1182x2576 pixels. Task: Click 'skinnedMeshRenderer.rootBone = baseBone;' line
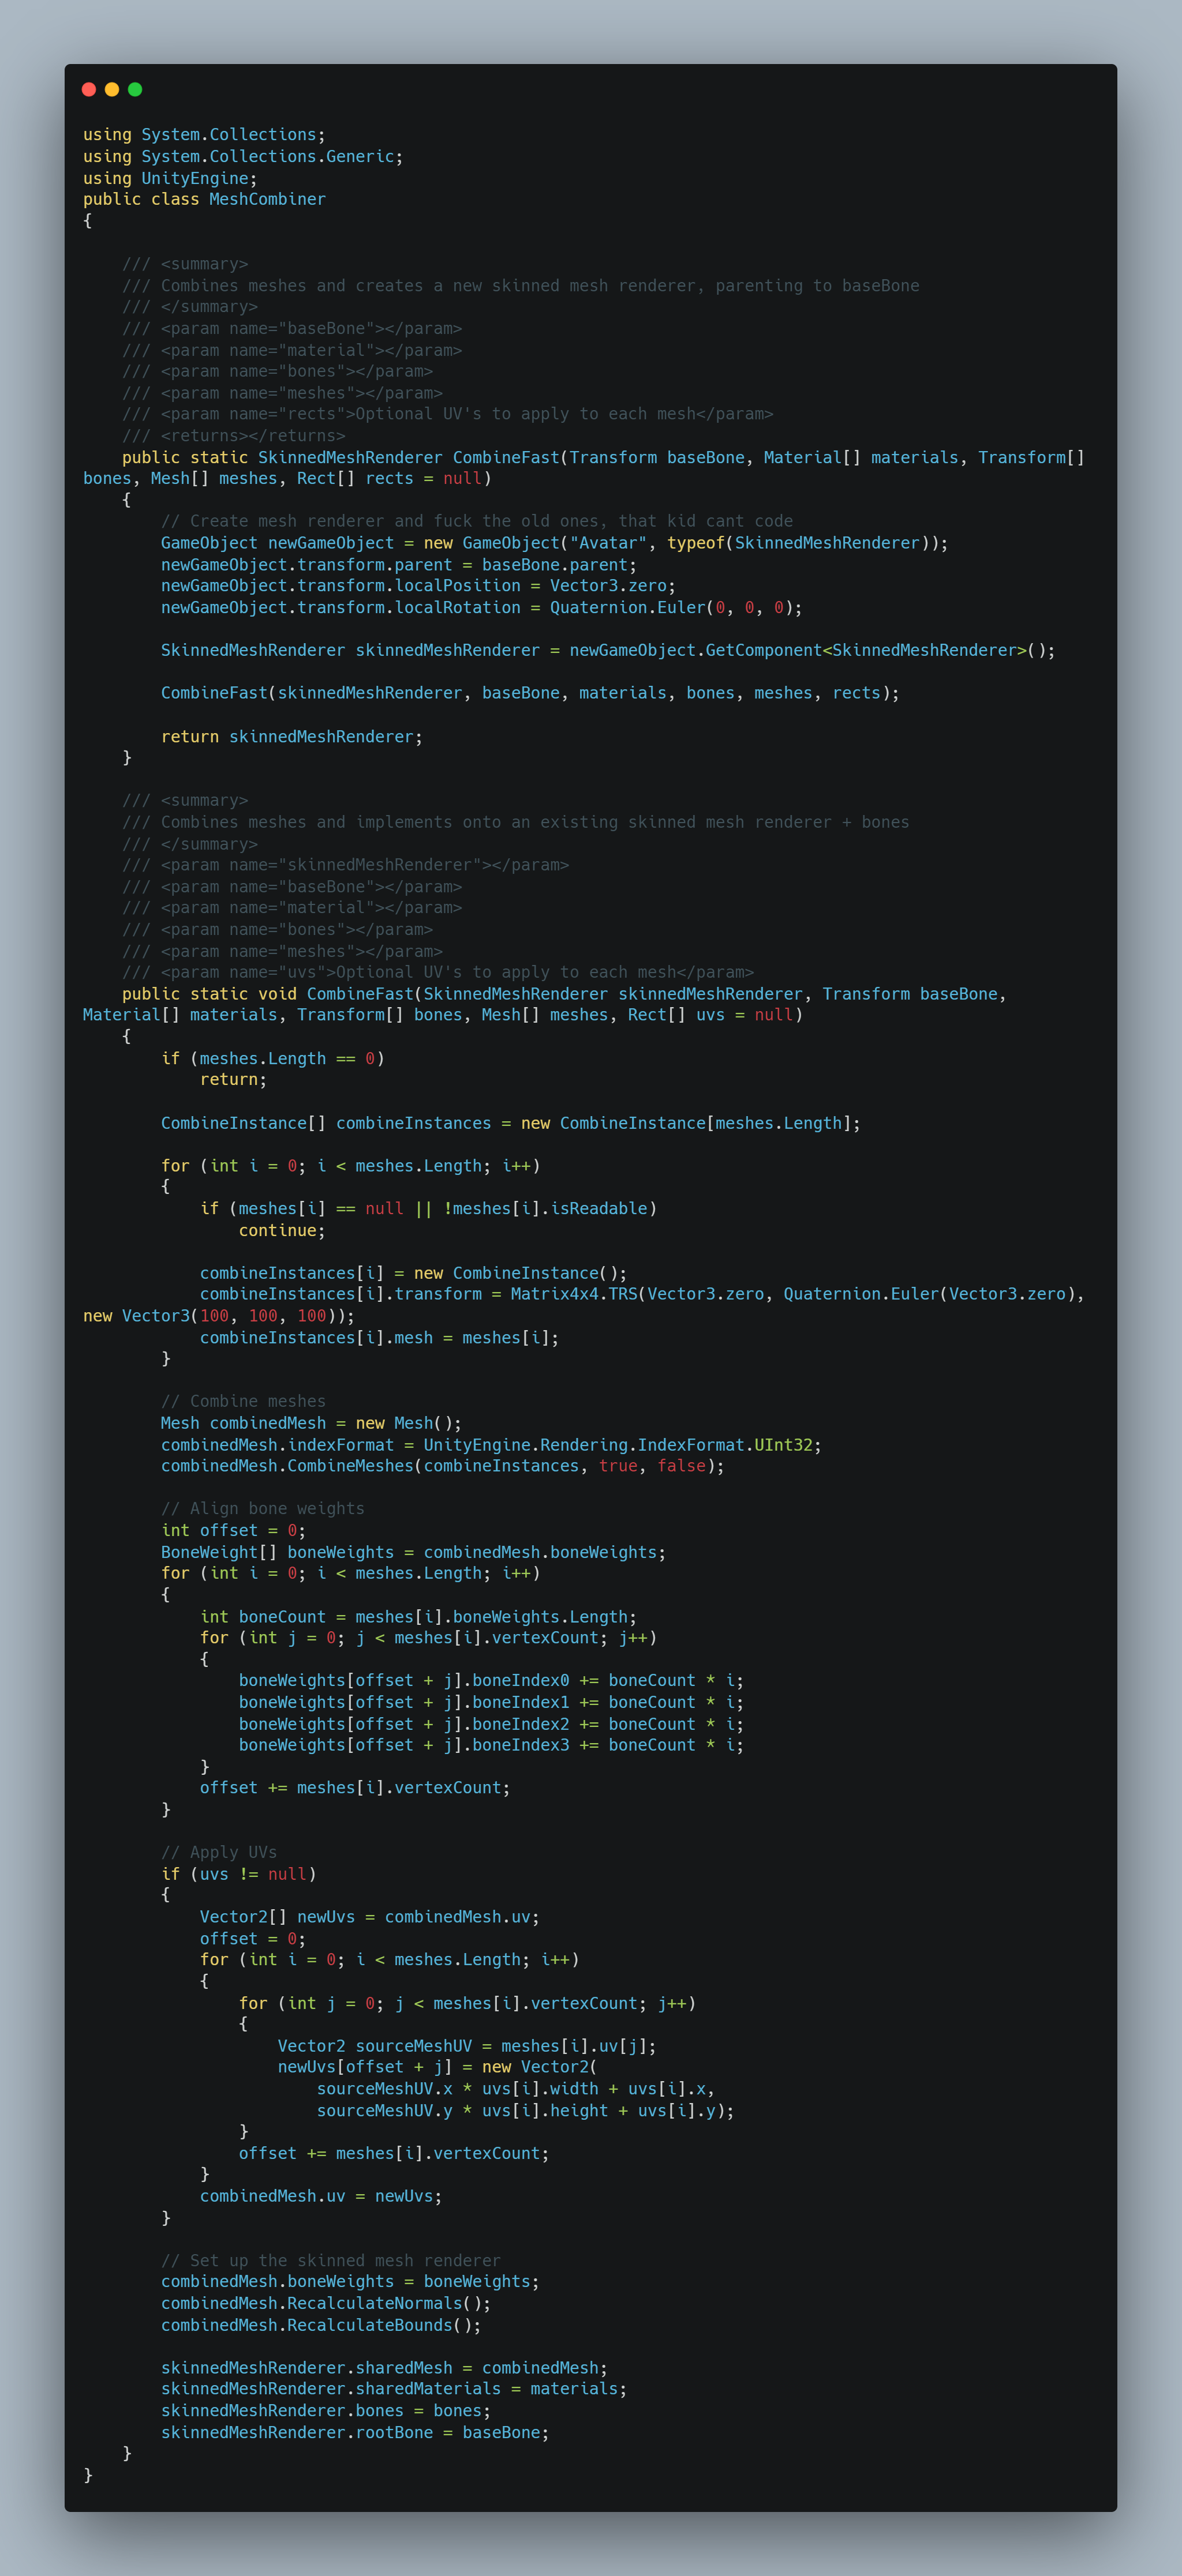click(x=356, y=2432)
